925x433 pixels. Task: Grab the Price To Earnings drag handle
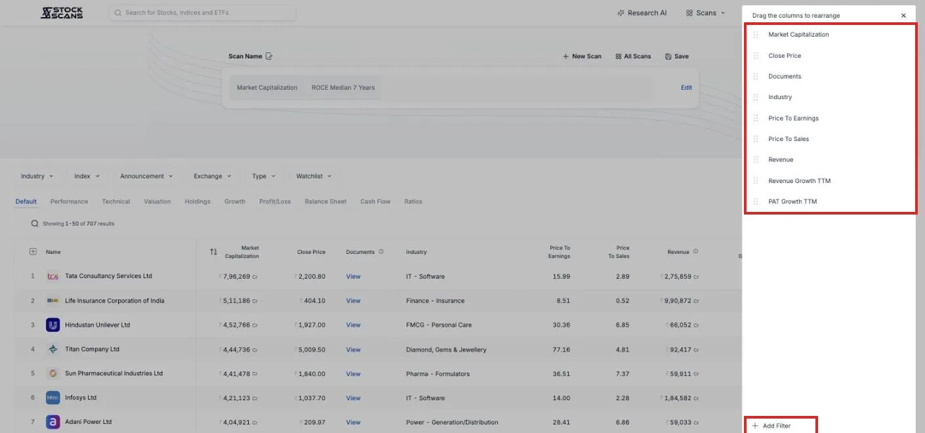pos(756,118)
